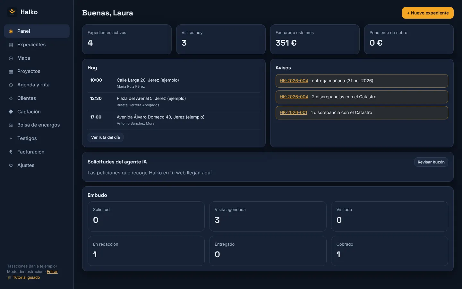Open HK-2026-001 discrepancia link

point(293,113)
